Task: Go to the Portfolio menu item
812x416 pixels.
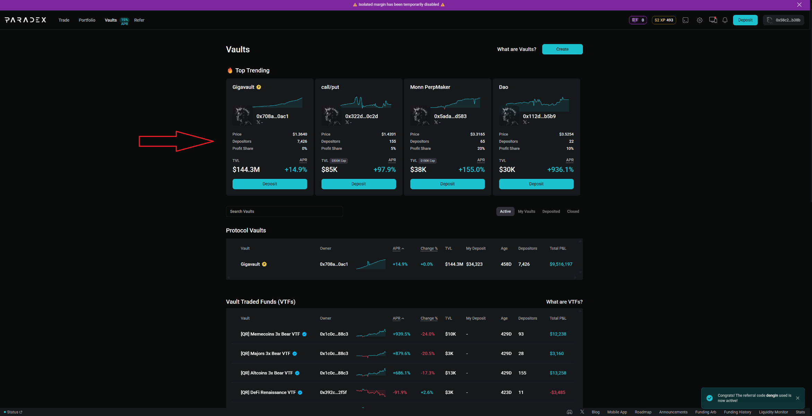Action: coord(87,20)
